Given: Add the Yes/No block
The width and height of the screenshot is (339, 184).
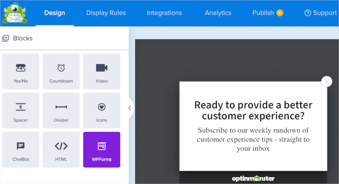Looking at the screenshot, I should click(21, 72).
